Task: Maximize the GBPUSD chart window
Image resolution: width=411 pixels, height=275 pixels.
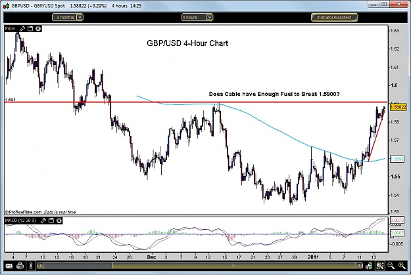Action: point(384,4)
